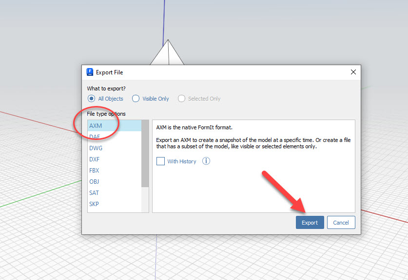Choose OBJ file type
408x280 pixels.
click(115, 181)
